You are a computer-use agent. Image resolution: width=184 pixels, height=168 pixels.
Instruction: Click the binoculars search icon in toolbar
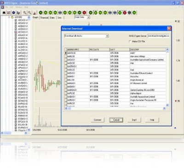[4, 12]
